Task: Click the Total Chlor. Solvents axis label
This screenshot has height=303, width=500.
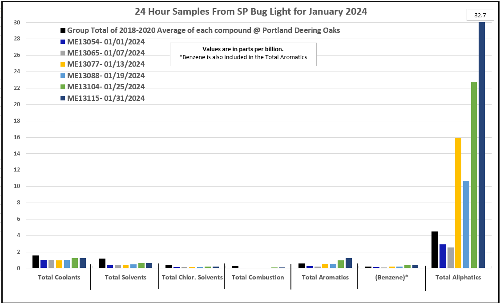Action: (x=192, y=277)
